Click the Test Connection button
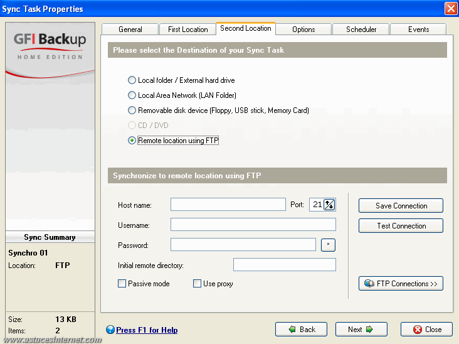459x344 pixels. [401, 226]
